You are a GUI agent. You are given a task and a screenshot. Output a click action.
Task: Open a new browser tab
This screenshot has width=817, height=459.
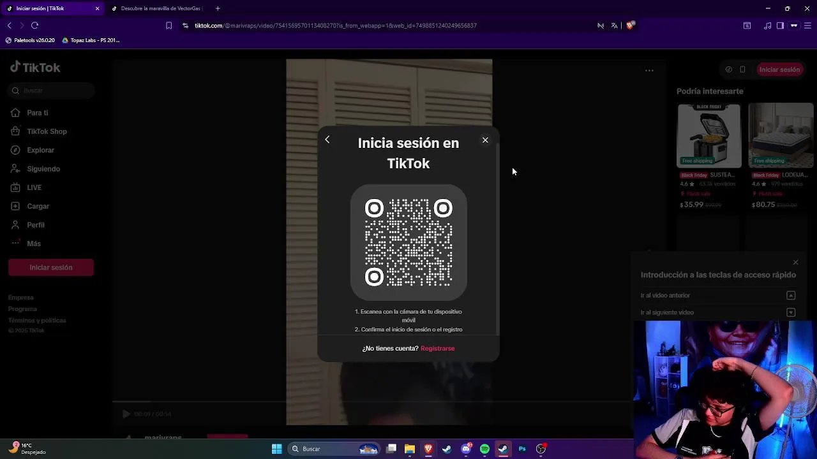pos(218,8)
